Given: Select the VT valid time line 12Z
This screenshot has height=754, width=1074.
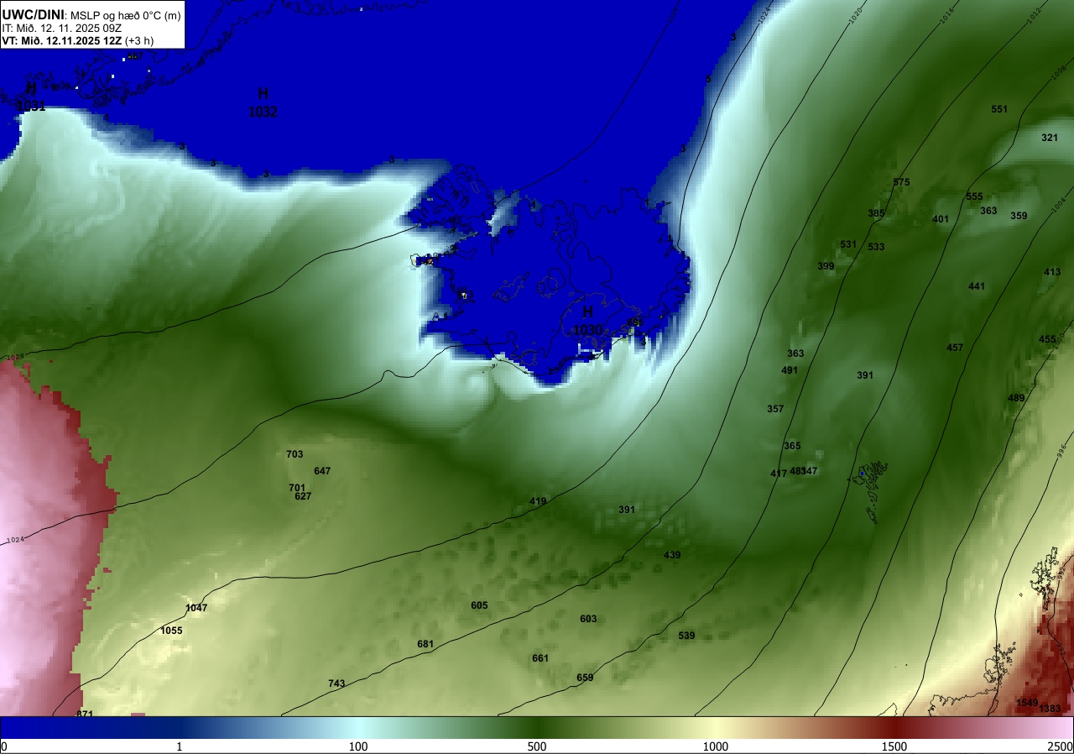Looking at the screenshot, I should coord(76,40).
